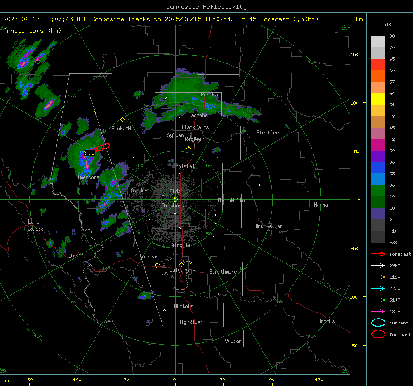
Task: Click the 'Annot: tops (km)' label
Action: click(32, 31)
